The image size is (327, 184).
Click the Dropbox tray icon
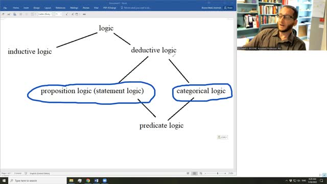(291, 180)
